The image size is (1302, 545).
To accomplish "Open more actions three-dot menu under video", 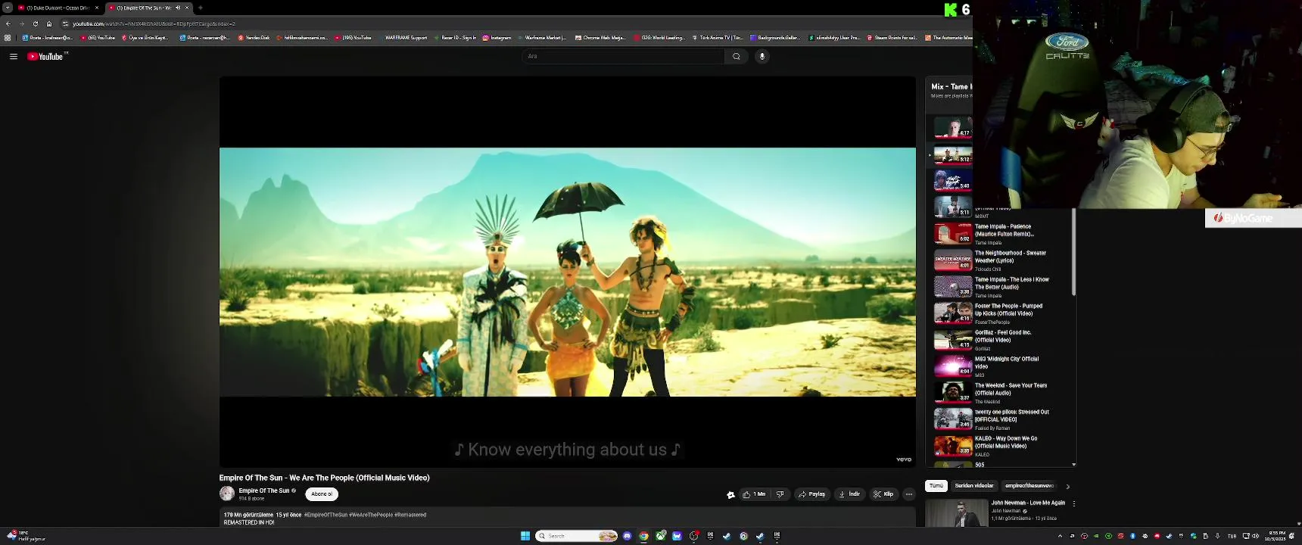I will tap(908, 494).
